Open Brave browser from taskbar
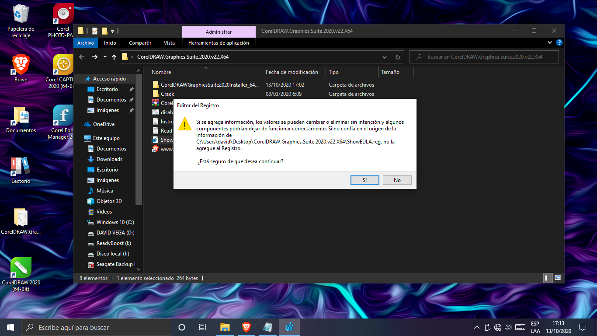 [x=246, y=327]
